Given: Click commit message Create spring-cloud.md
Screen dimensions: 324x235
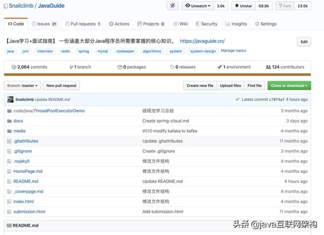Looking at the screenshot, I should pyautogui.click(x=166, y=121).
